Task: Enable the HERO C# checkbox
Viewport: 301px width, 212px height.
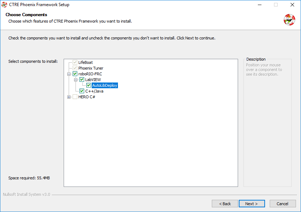Action: (75, 97)
